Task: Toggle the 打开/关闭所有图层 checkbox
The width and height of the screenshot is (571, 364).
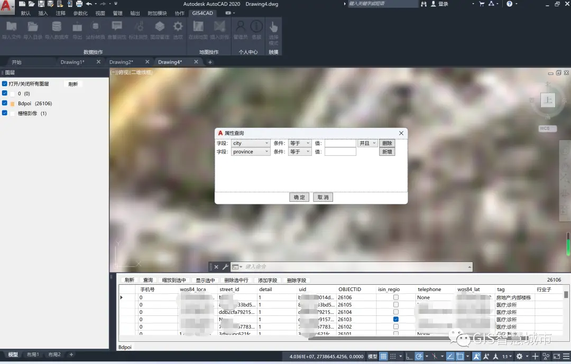Action: (5, 83)
